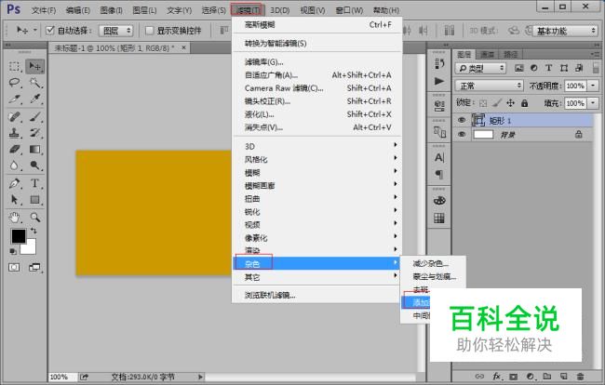Hide the 背景 layer
The height and width of the screenshot is (385, 605).
462,135
